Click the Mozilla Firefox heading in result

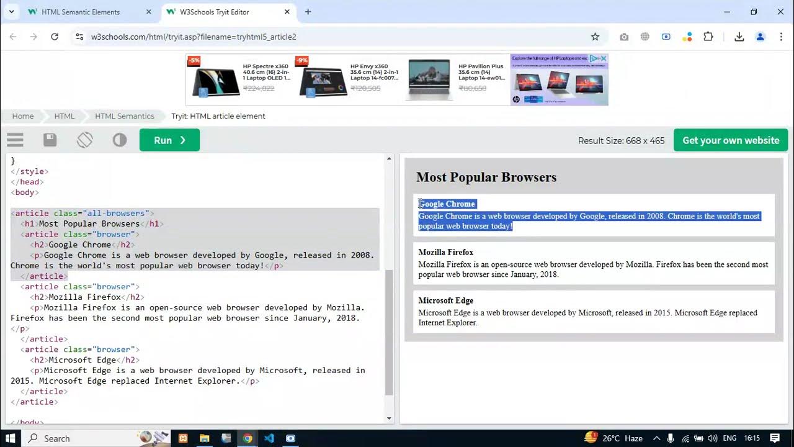(445, 252)
